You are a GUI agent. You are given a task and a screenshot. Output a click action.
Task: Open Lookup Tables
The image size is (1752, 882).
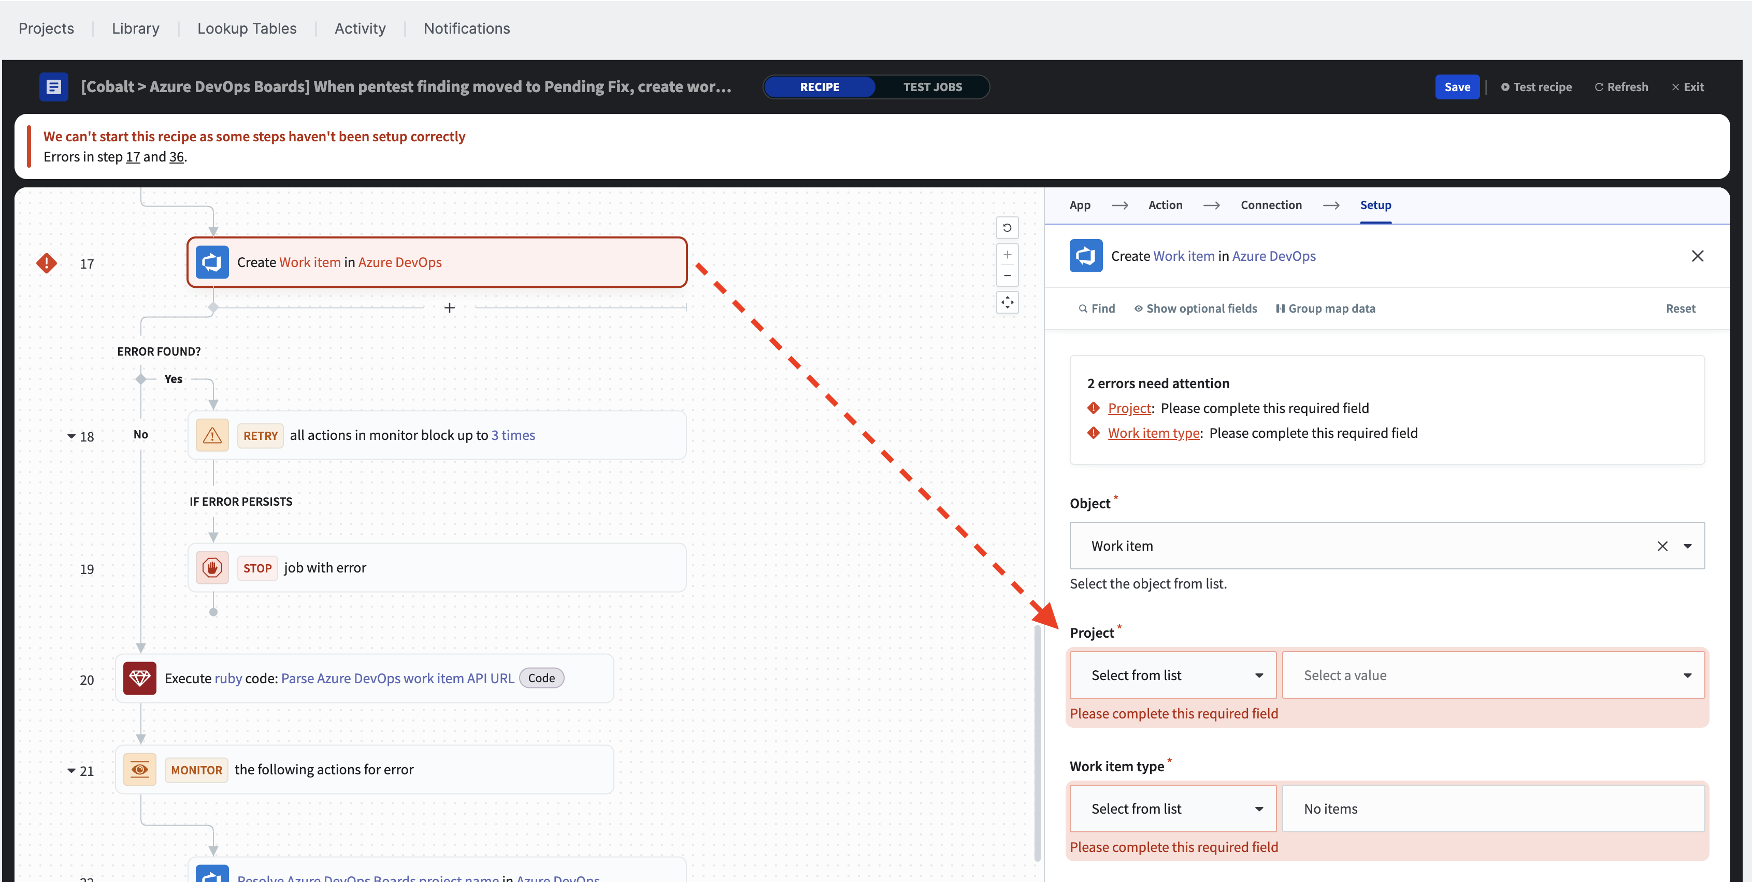point(247,28)
